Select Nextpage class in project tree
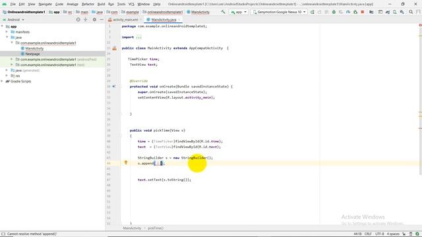 pos(32,54)
